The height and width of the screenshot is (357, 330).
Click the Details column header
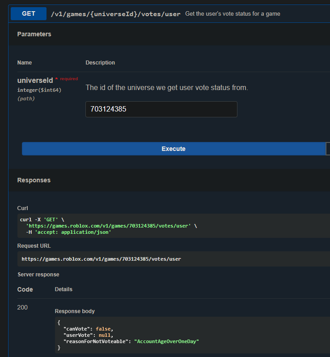(63, 289)
